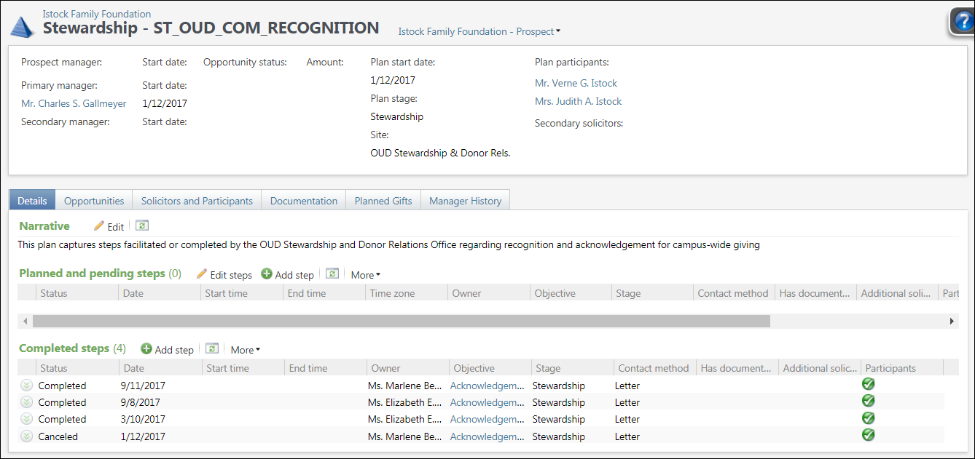The width and height of the screenshot is (975, 459).
Task: Refresh the Completed steps list
Action: click(x=212, y=349)
